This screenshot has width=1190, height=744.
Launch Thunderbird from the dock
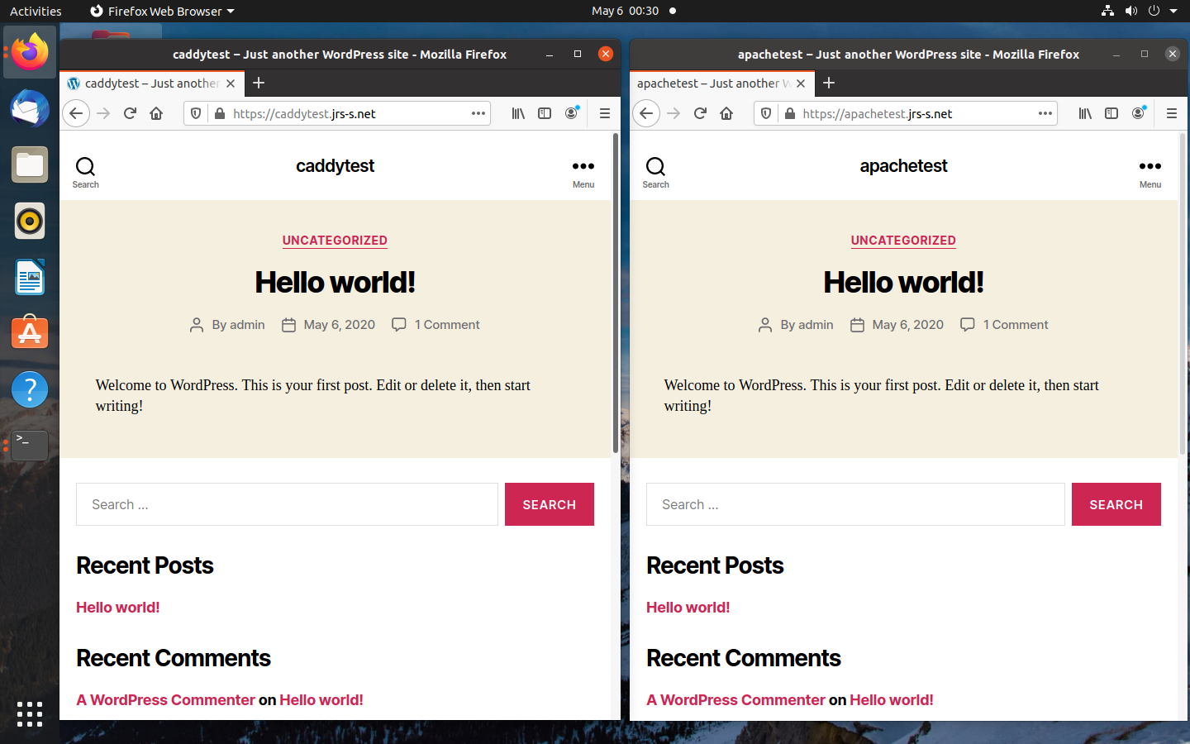(x=29, y=108)
